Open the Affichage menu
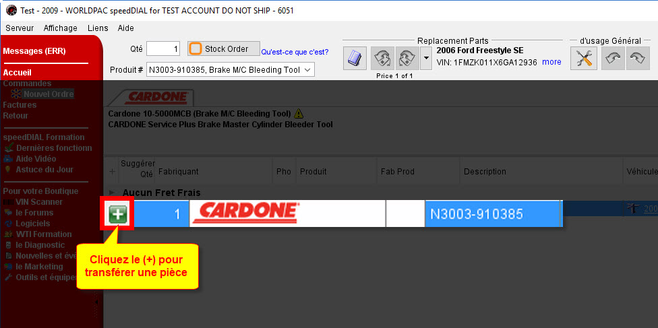This screenshot has height=328, width=658. (61, 28)
